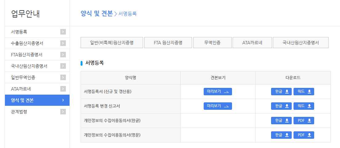Download 개인정보의 수집이용동의서(영문) as PDF

tap(304, 135)
